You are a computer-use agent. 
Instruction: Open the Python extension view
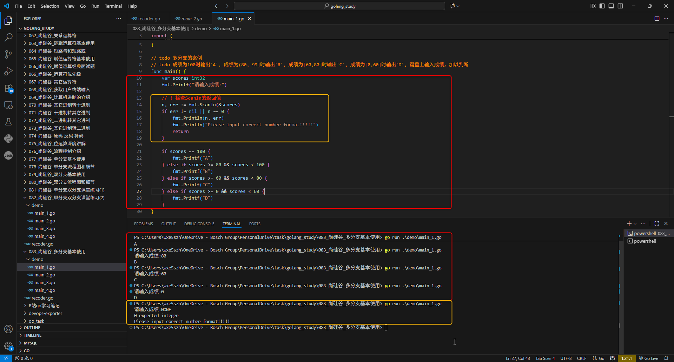pyautogui.click(x=8, y=139)
